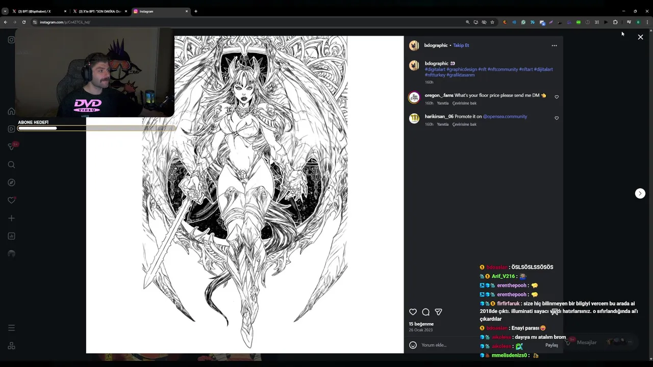Click the comment bubble icon
This screenshot has width=653, height=367.
pos(425,312)
